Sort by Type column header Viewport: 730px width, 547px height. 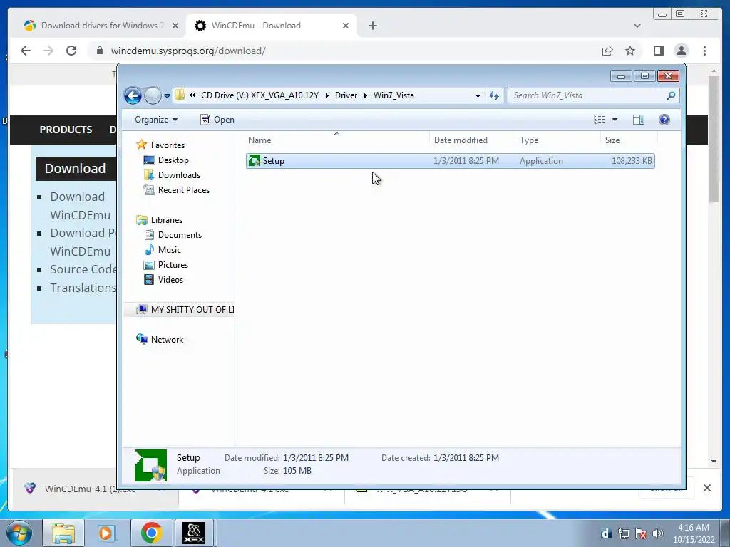(x=557, y=140)
